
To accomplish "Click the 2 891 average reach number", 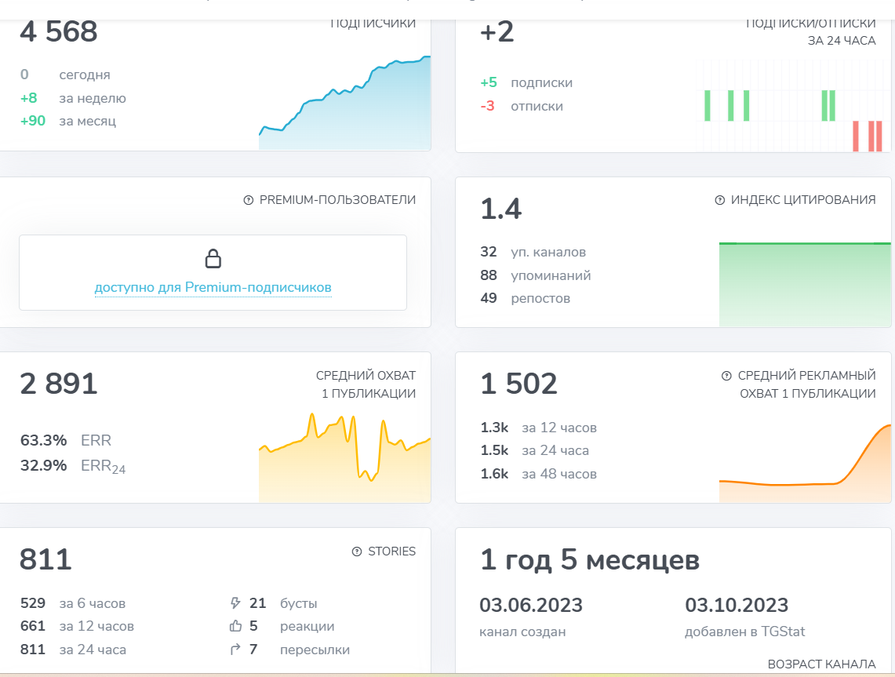I will (59, 384).
